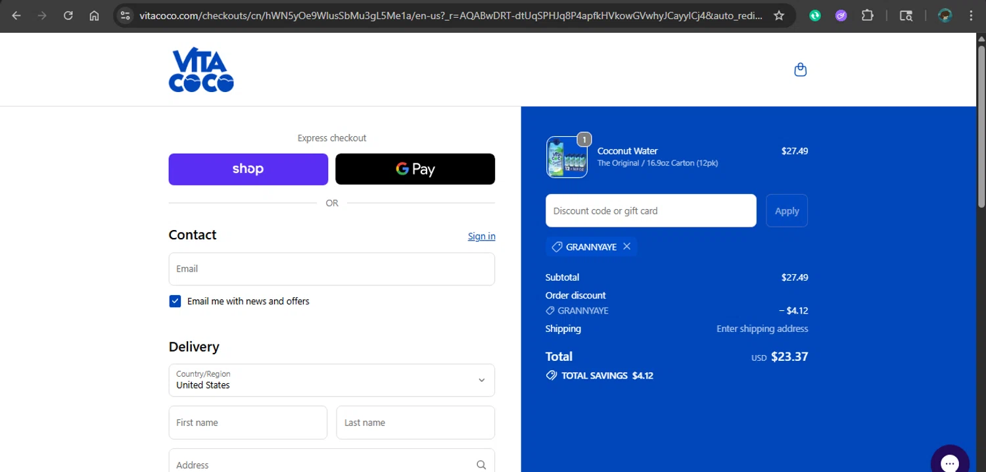This screenshot has height=472, width=986.
Task: Click the browser forward arrow
Action: tap(42, 16)
